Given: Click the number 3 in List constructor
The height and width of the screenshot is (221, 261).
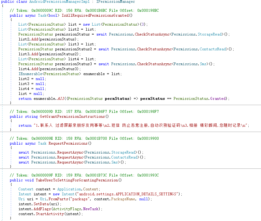Looking at the screenshot, I should pyautogui.click(x=143, y=24).
